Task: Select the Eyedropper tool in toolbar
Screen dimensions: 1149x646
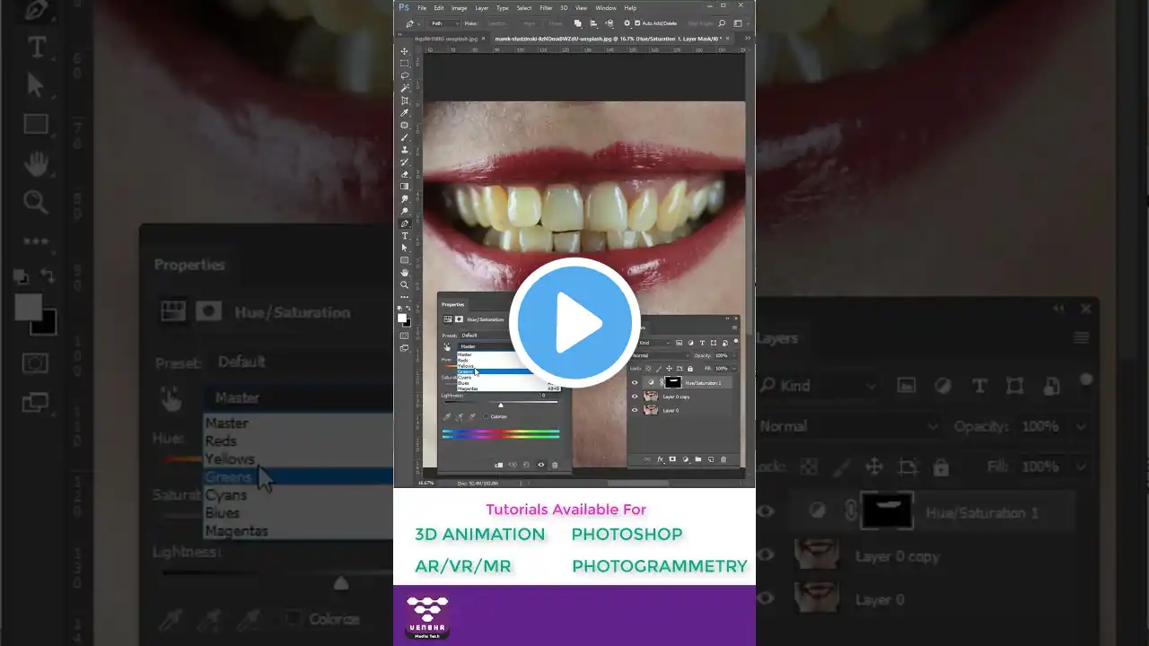Action: [x=405, y=114]
